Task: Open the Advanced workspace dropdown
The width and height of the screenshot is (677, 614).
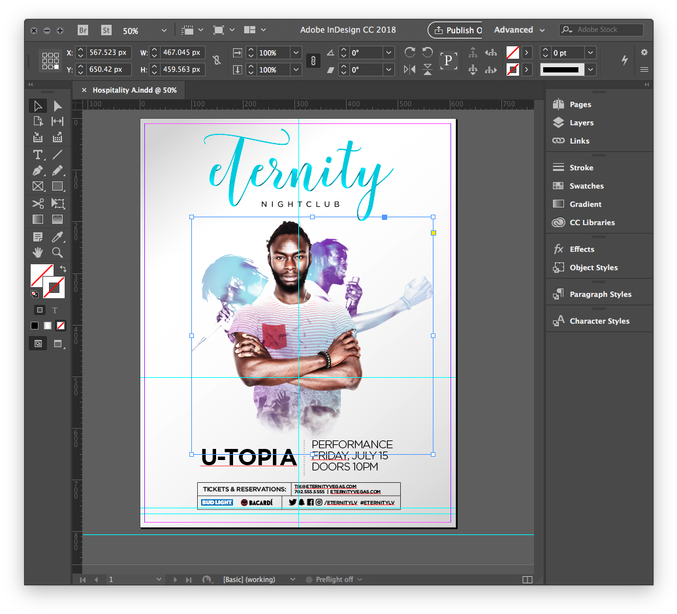Action: coord(518,30)
